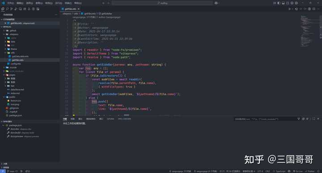Close the bottom panel with its X
The width and height of the screenshot is (322, 173).
318,119
